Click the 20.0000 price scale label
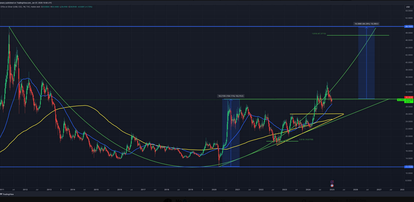This screenshot has width=414, height=202. [409, 136]
